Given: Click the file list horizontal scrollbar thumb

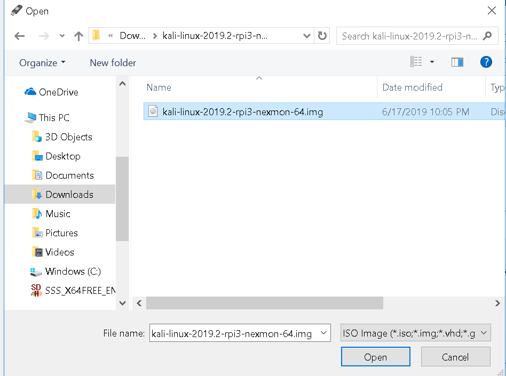Looking at the screenshot, I should tap(265, 303).
